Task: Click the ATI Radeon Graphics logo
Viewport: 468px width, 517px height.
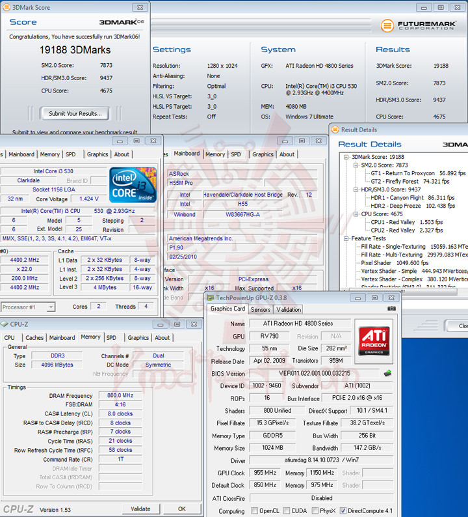Action: (374, 341)
